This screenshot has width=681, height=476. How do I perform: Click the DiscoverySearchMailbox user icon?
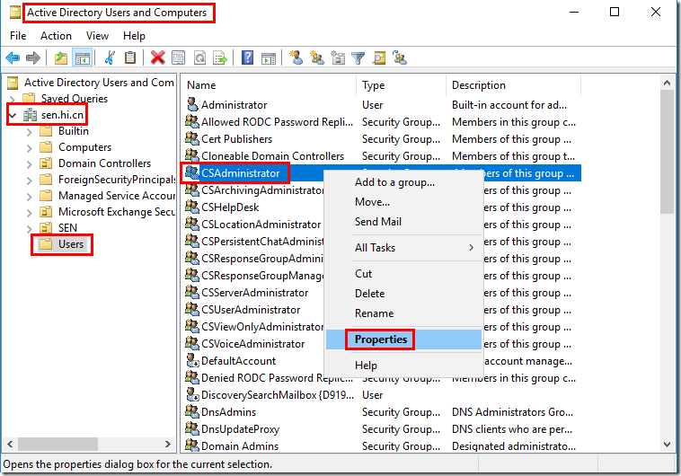click(192, 394)
